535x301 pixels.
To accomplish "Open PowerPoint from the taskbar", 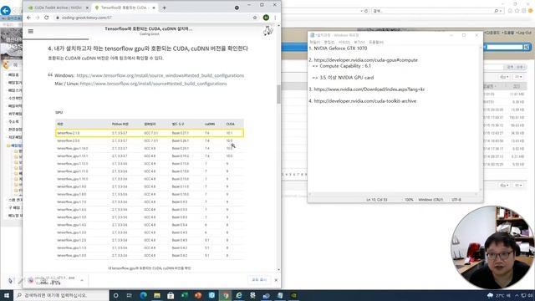I will (x=198, y=295).
